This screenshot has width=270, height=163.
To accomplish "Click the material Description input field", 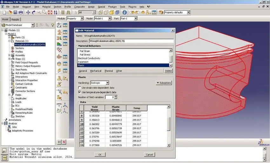I will tap(132, 41).
